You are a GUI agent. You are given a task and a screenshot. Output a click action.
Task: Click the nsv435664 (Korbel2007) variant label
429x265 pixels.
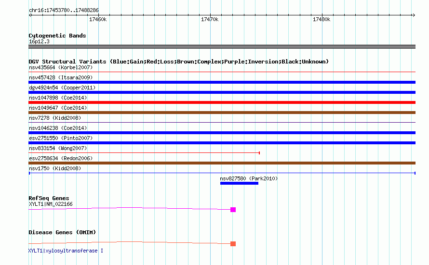(61, 67)
